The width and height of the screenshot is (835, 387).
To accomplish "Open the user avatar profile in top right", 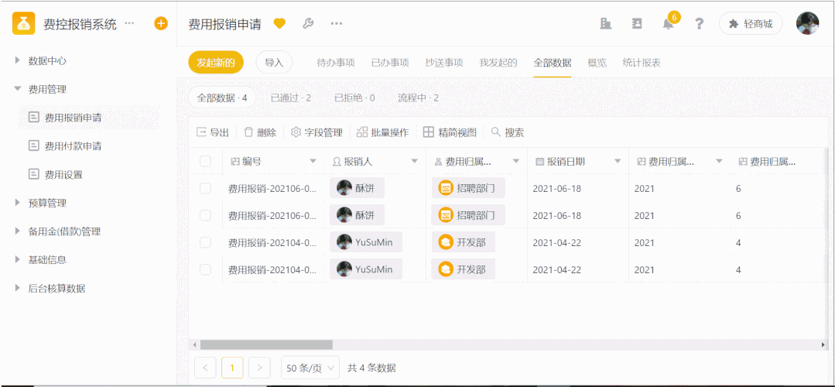I will 807,23.
